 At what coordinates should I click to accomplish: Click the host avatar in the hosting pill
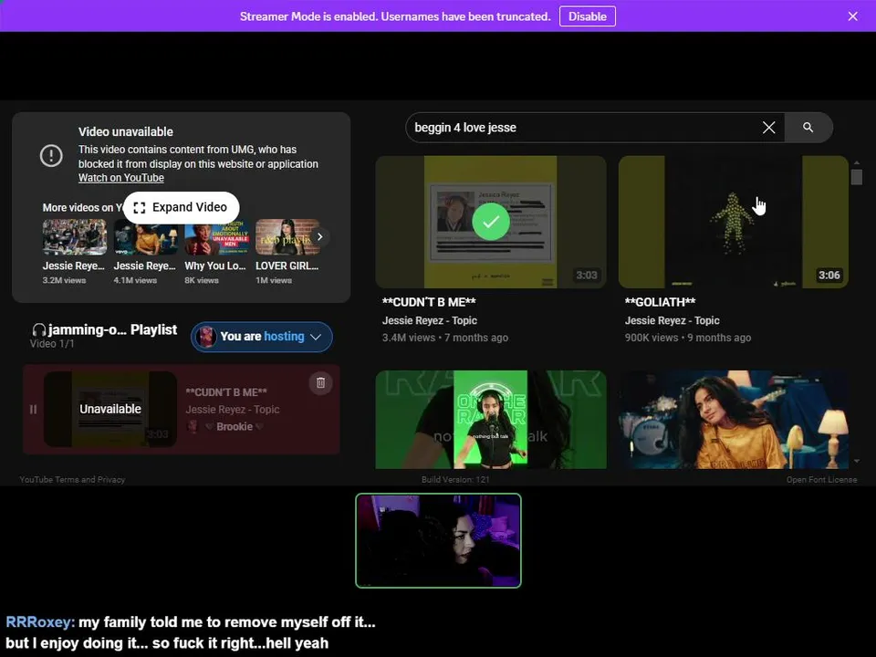click(205, 337)
